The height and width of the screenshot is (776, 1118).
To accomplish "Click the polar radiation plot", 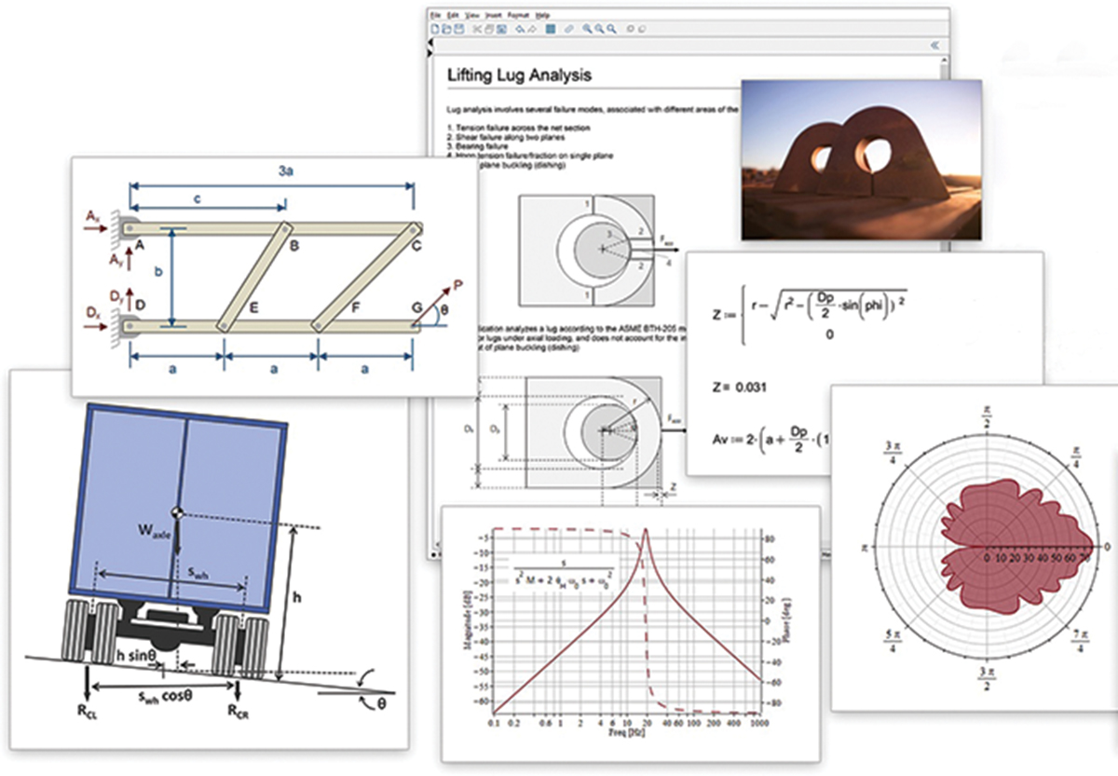I will (988, 547).
